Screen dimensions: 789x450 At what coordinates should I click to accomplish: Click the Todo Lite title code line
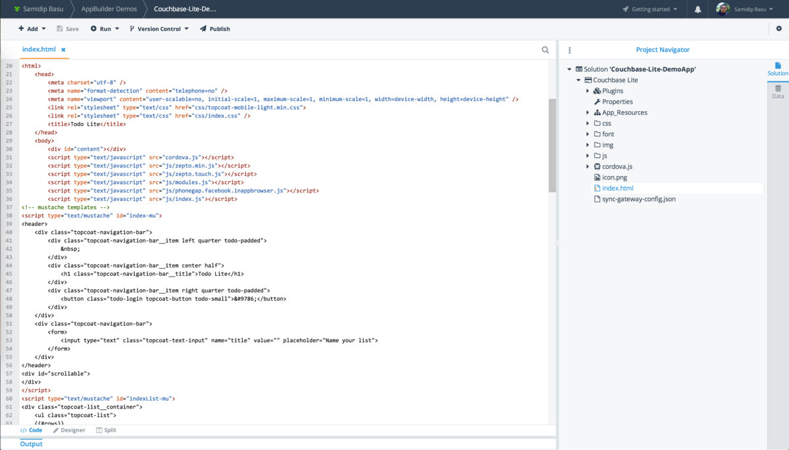click(86, 124)
